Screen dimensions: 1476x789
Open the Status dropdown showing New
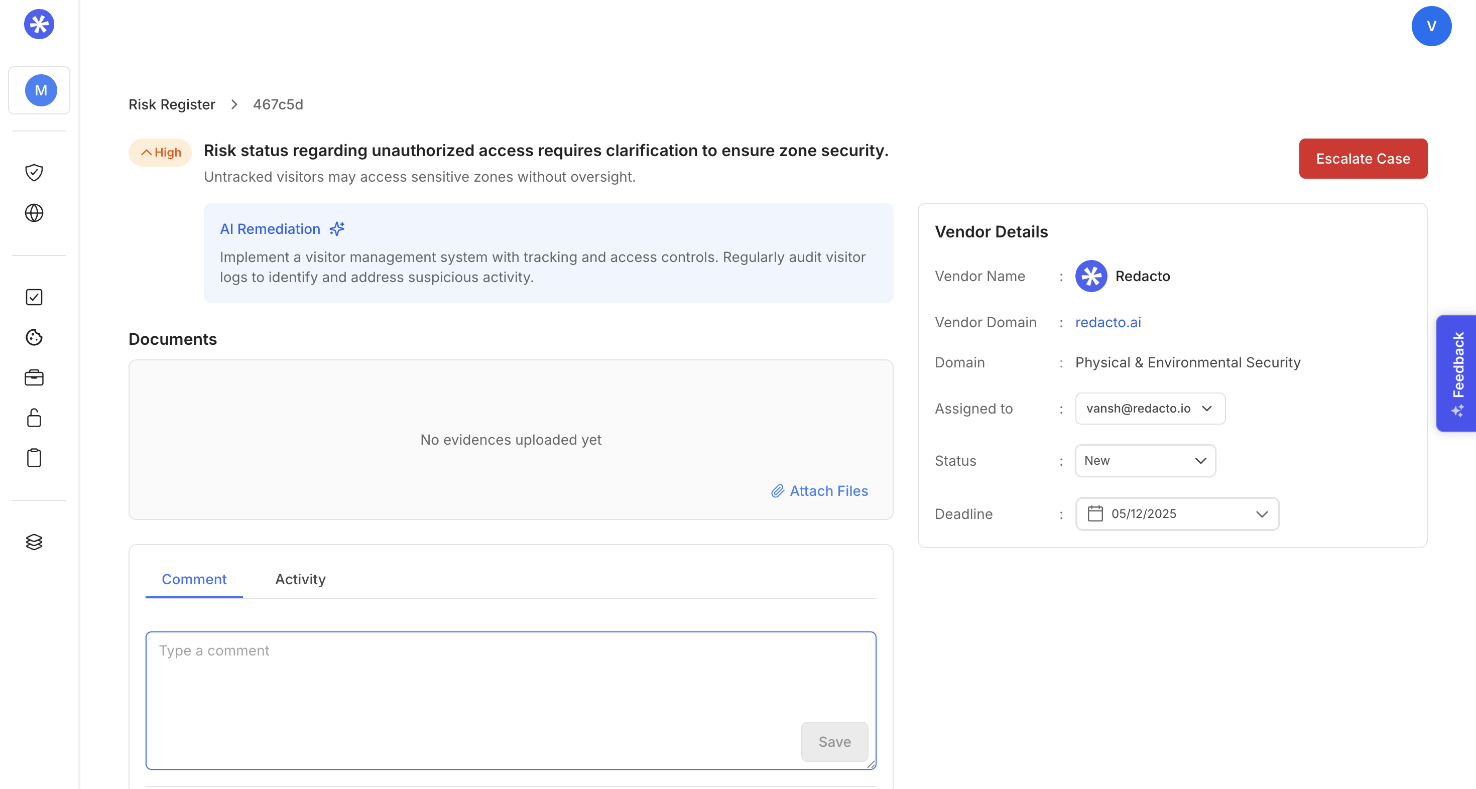click(x=1145, y=461)
